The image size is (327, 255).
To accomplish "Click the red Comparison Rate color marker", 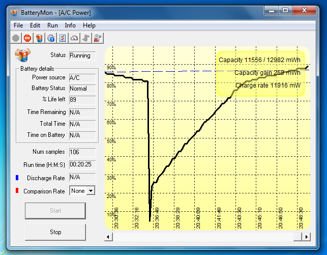I will click(x=17, y=190).
